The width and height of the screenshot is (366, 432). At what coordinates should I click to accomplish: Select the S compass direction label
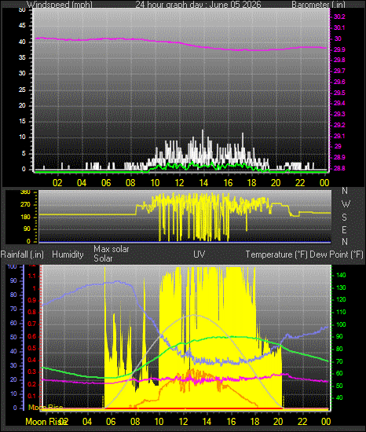point(344,218)
